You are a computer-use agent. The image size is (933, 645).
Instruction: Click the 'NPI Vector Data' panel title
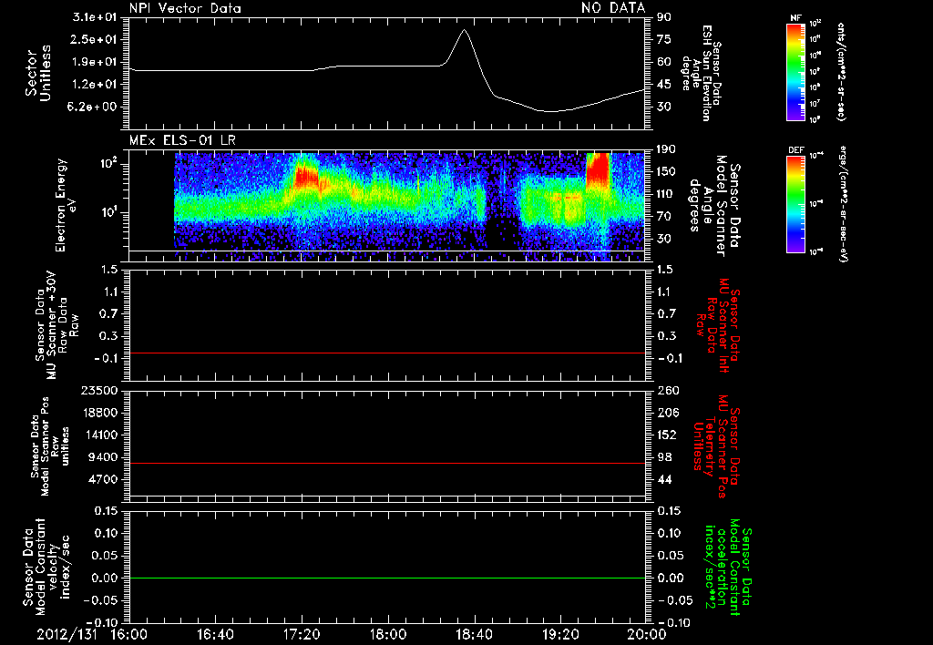185,8
